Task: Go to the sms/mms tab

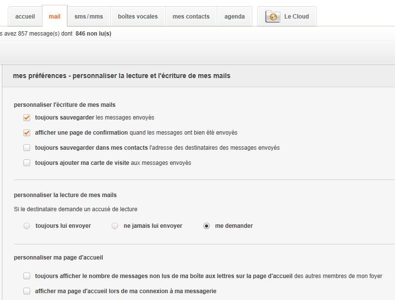Action: (89, 17)
